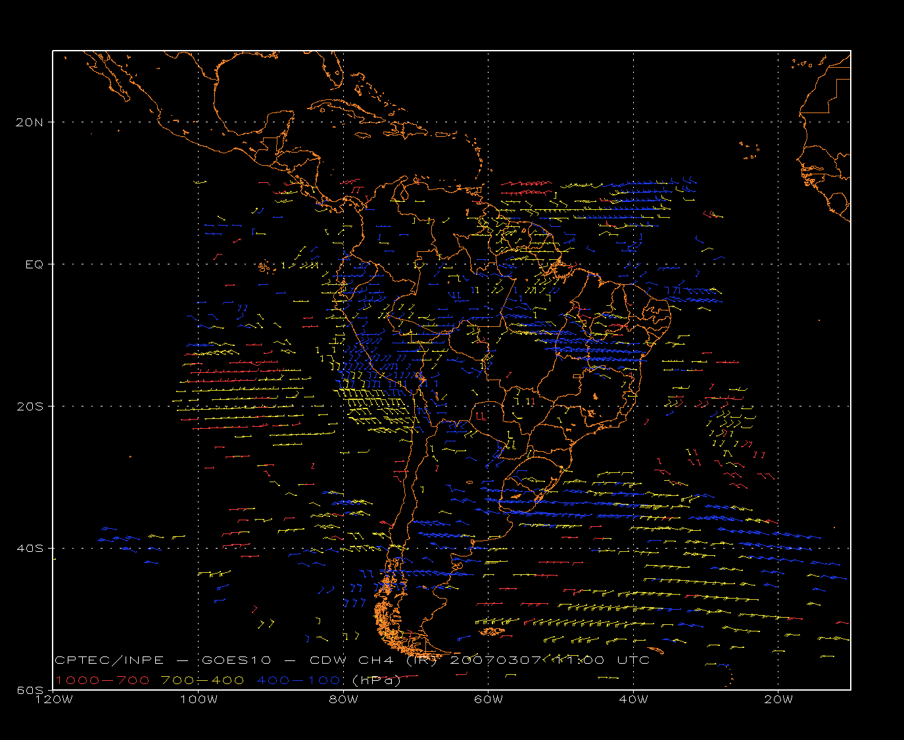Click the red 1000-700 legend entry
The image size is (904, 740).
coord(103,680)
